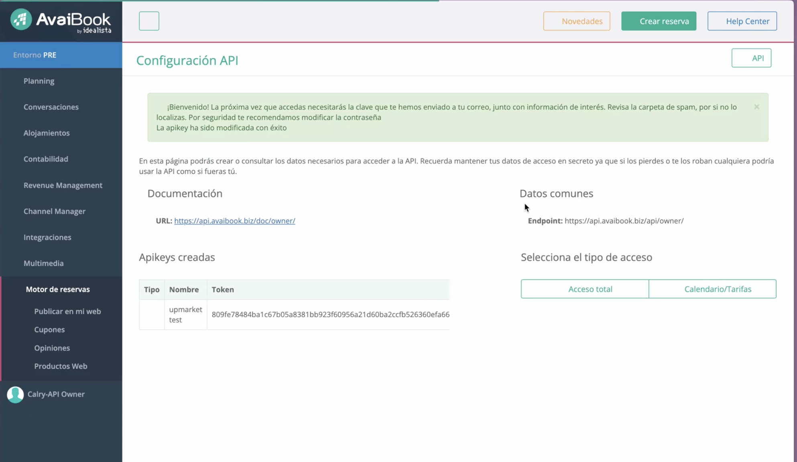Click Selecciona el tipo de acceso heading

coord(586,257)
